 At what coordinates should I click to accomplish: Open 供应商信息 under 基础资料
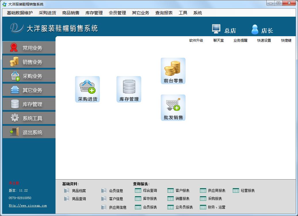pos(114,207)
